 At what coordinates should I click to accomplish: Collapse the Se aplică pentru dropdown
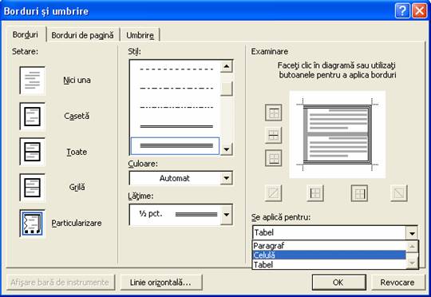[412, 233]
